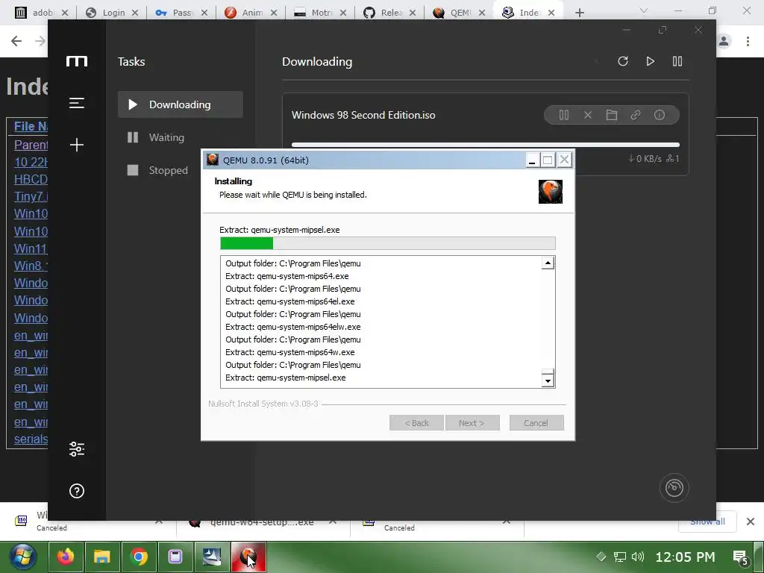Open the notification center icon

(741, 557)
